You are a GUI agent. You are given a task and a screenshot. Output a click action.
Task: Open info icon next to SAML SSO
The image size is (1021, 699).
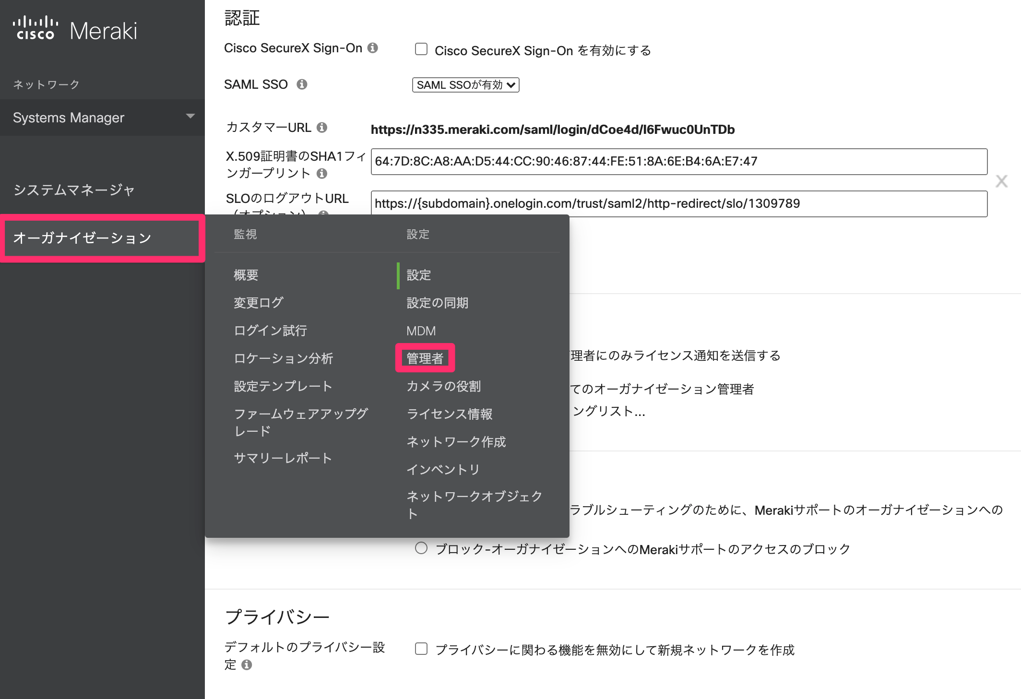click(x=302, y=84)
